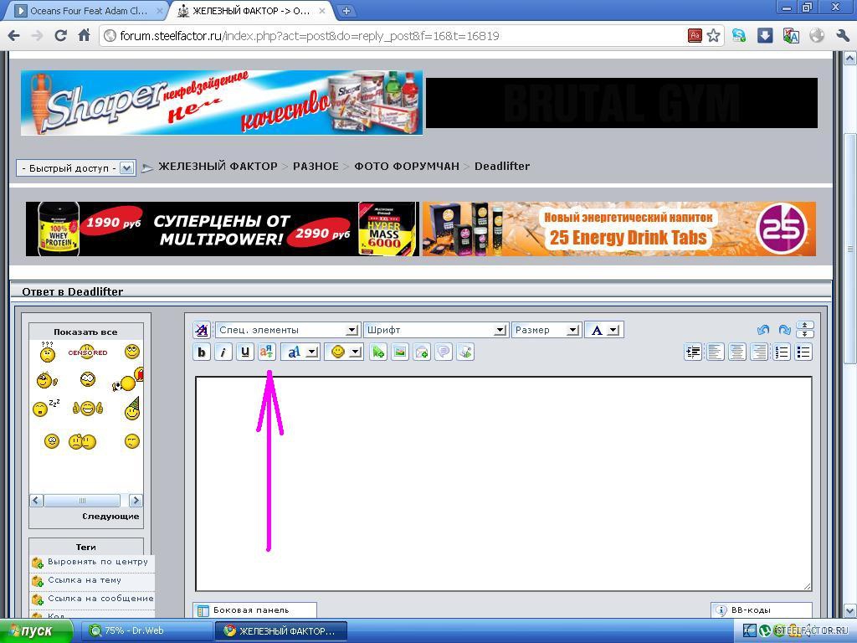Click the insert code icon
Screen dimensions: 857x643
click(465, 352)
